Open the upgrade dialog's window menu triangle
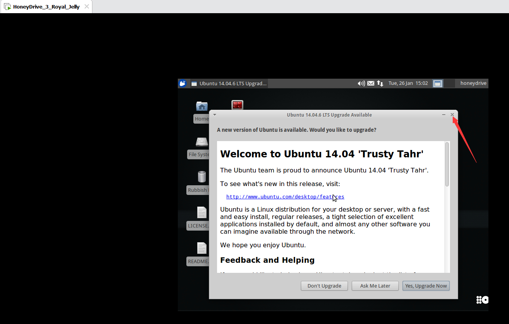The image size is (509, 324). pos(214,115)
